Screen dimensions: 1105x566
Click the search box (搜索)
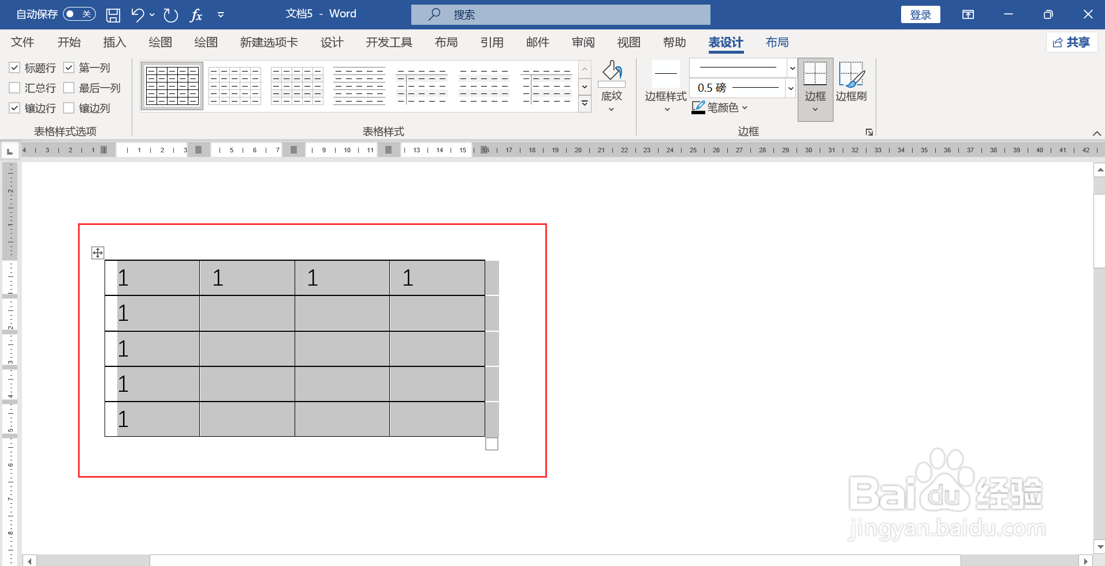560,14
